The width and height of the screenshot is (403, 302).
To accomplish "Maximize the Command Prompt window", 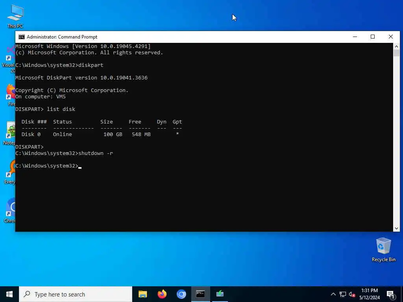I will [x=373, y=37].
